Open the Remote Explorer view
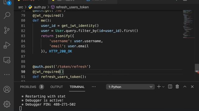Viewport: 199px width, 111px height. (7, 60)
